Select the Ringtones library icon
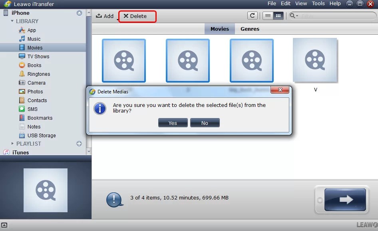Viewport: 378px width, 231px height. click(22, 74)
